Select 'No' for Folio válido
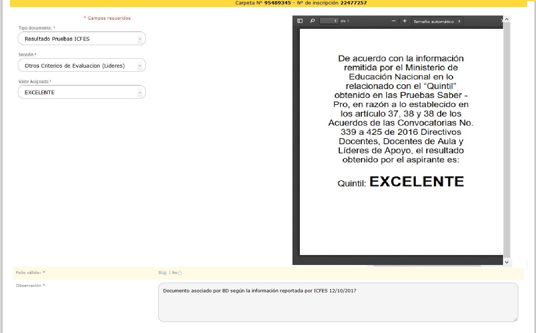536x333 pixels. (180, 273)
